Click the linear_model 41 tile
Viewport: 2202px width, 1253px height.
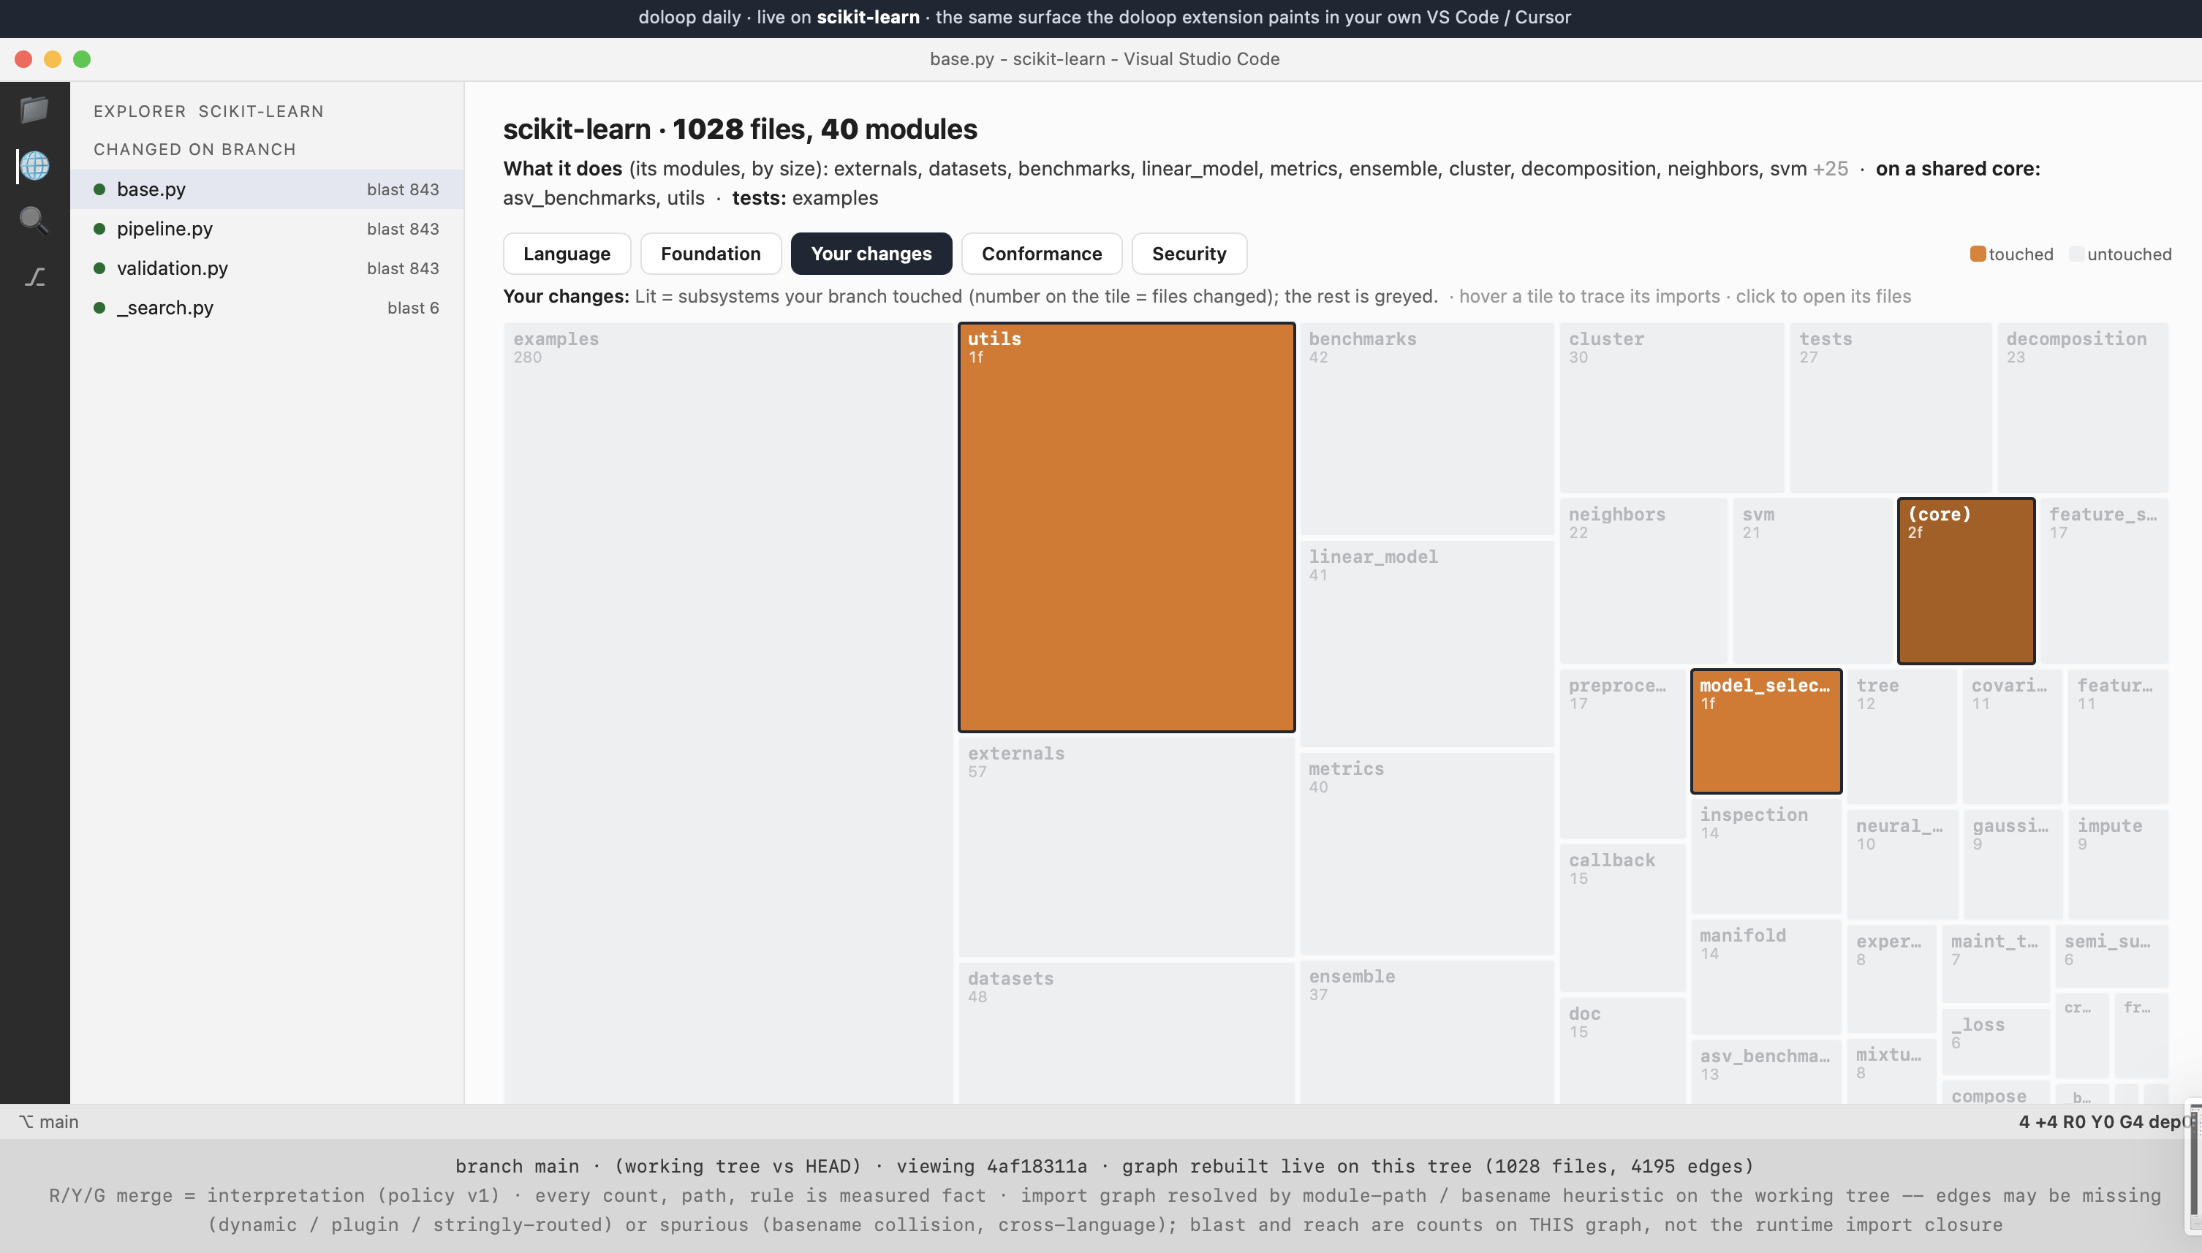[x=1427, y=644]
